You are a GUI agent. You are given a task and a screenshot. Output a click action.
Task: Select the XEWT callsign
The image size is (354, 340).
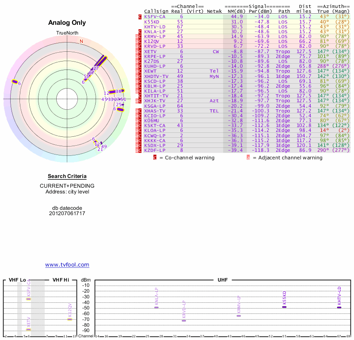150,71
